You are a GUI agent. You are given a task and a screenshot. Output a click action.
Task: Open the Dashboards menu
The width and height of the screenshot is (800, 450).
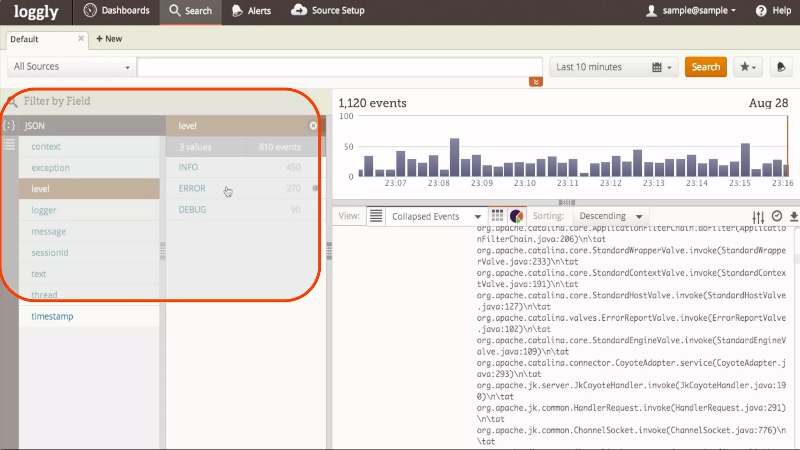coord(116,11)
